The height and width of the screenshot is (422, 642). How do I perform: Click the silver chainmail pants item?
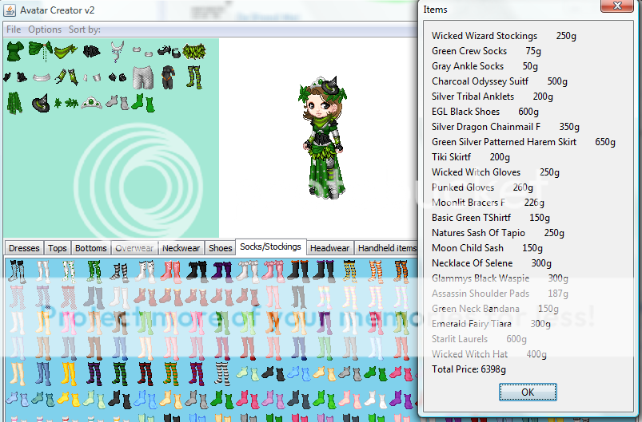pyautogui.click(x=142, y=77)
